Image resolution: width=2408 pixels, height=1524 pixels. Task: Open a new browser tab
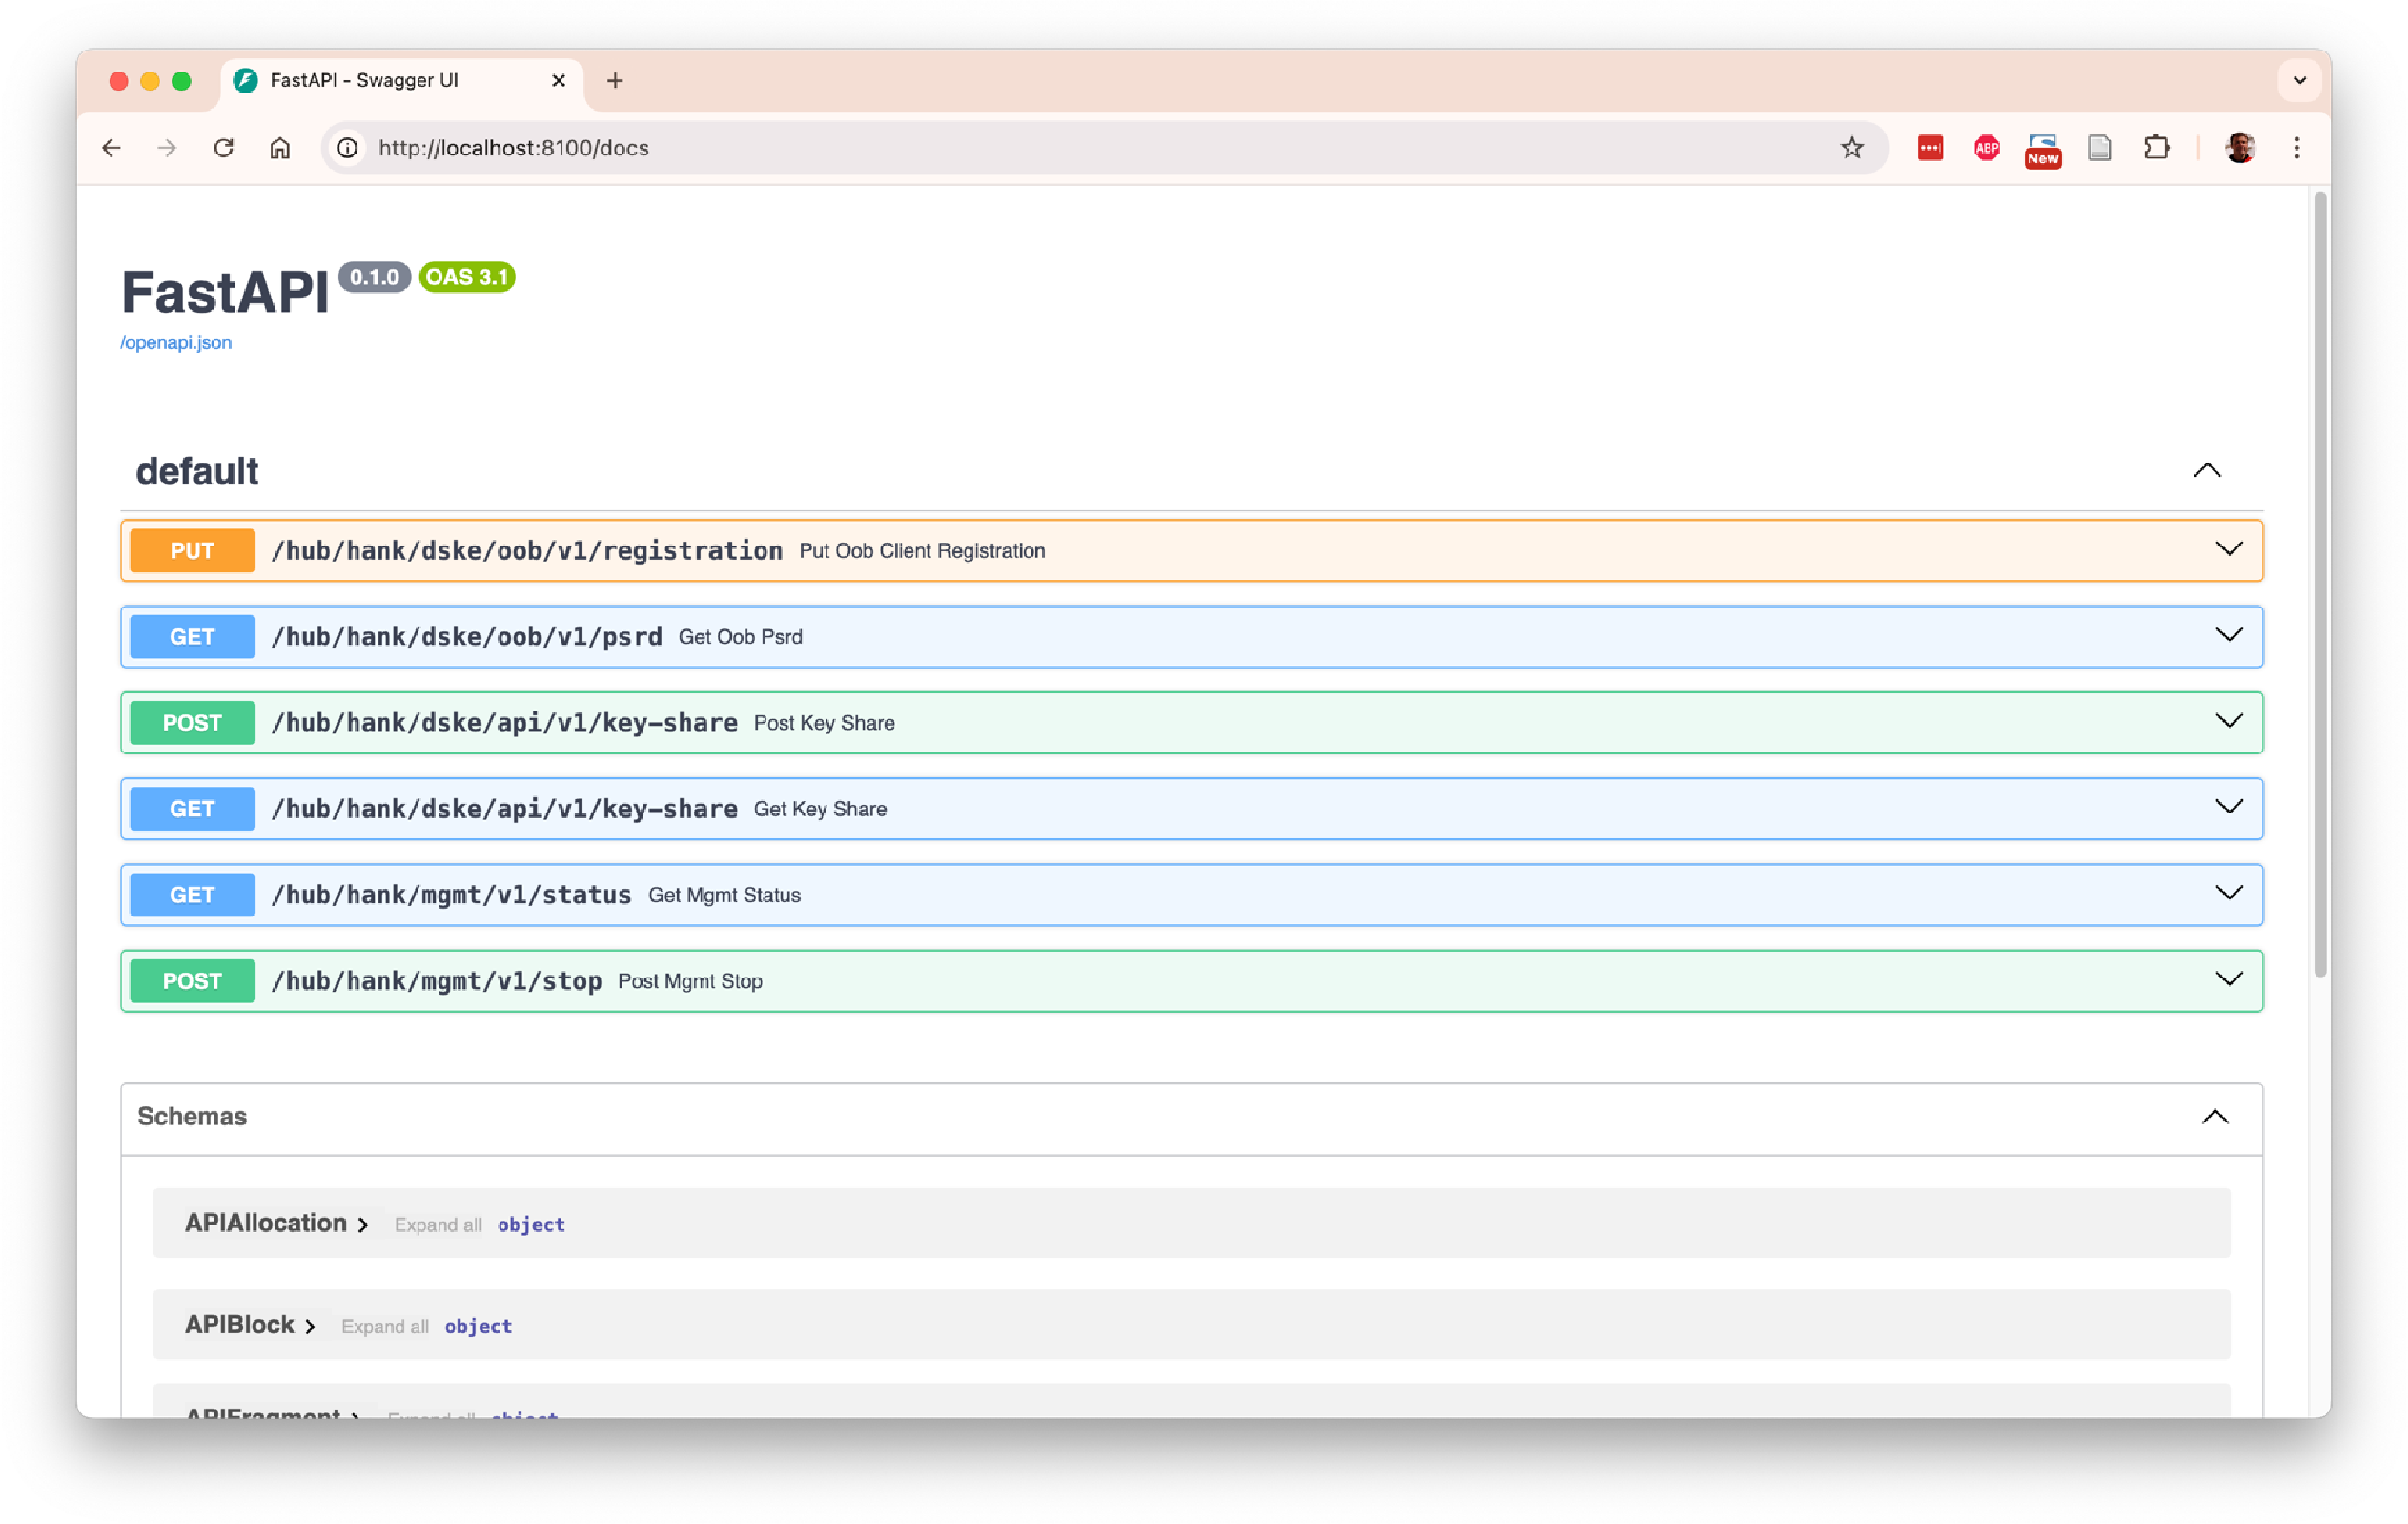[614, 80]
